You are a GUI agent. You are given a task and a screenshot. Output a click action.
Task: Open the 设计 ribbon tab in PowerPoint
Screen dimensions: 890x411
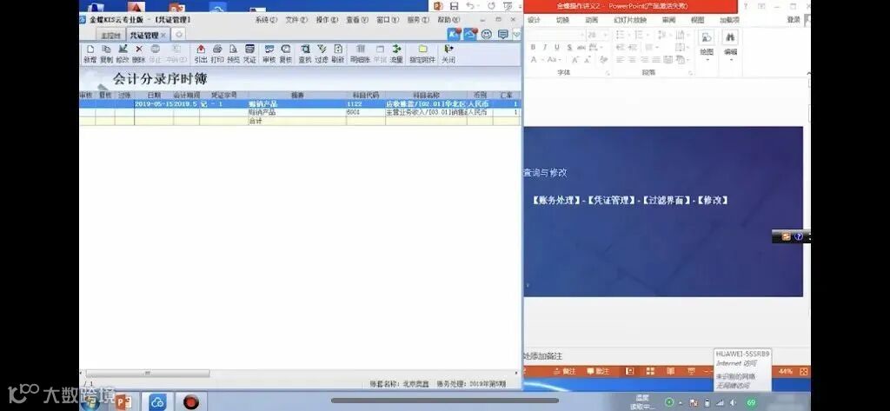pos(535,20)
